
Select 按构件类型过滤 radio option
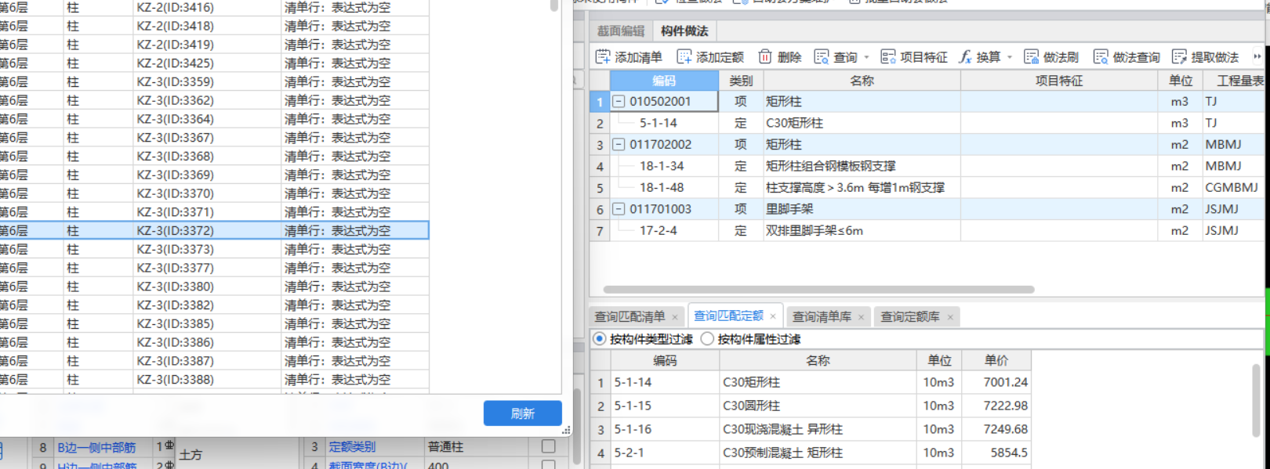pyautogui.click(x=600, y=339)
